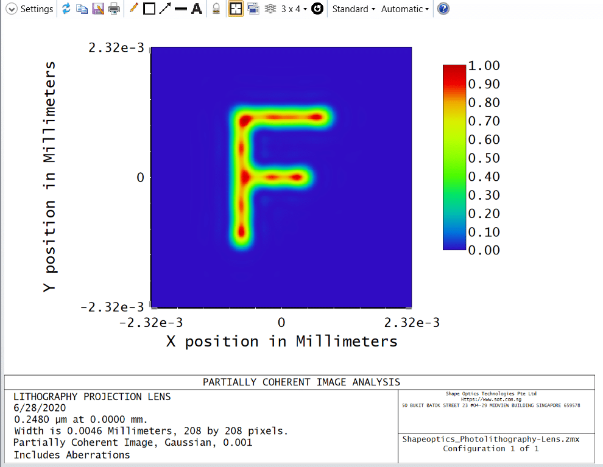The height and width of the screenshot is (467, 603).
Task: Print the image analysis window
Action: click(113, 9)
